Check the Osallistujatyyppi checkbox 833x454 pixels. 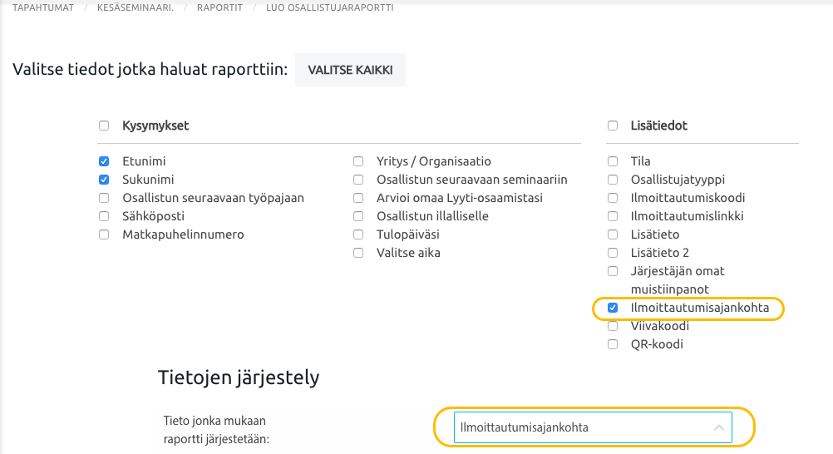(613, 180)
